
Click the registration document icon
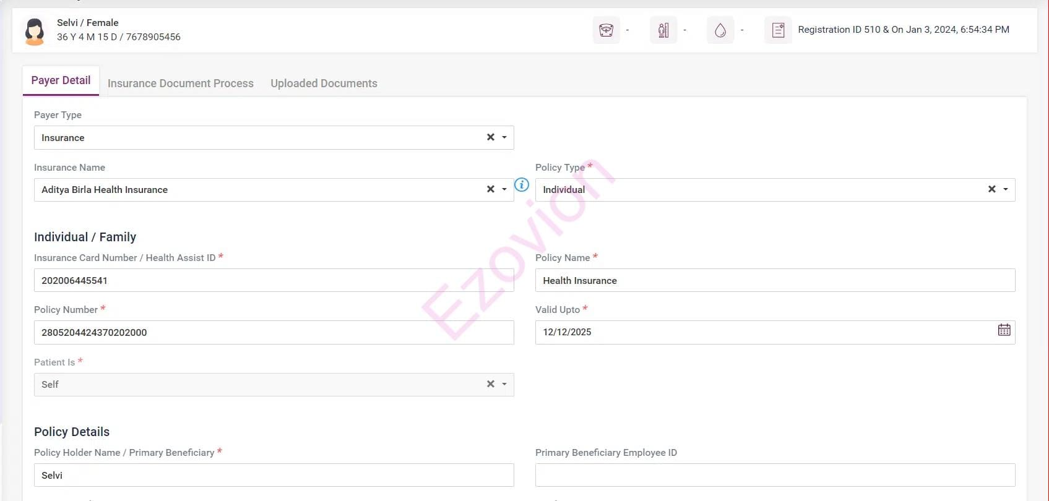[778, 30]
